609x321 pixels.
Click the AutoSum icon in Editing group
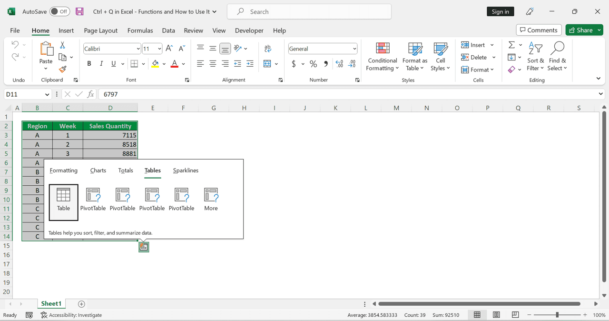(511, 44)
